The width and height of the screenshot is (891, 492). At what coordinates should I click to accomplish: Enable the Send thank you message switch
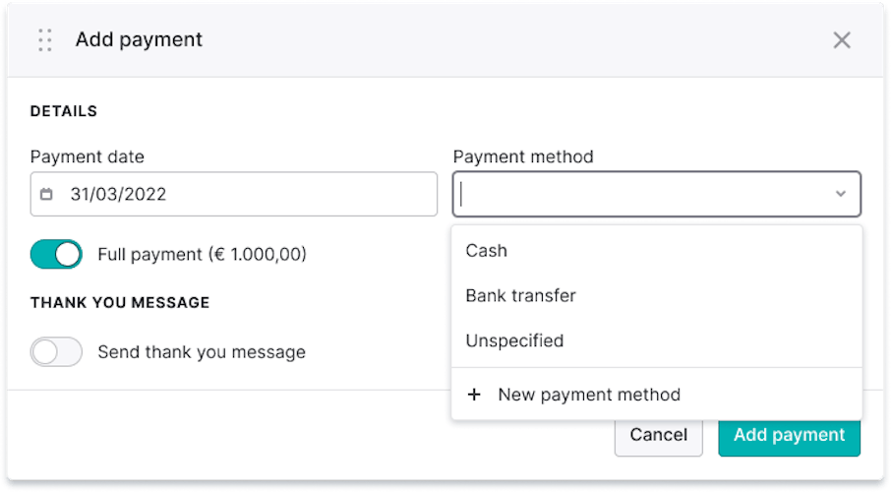pyautogui.click(x=56, y=352)
